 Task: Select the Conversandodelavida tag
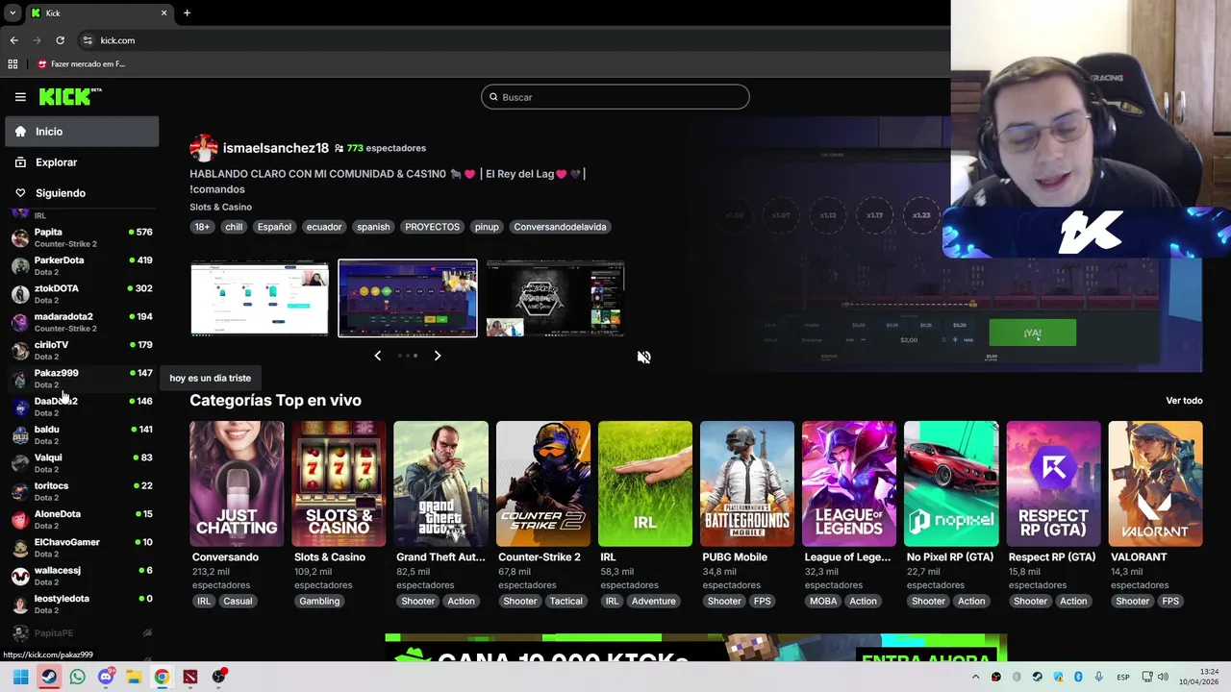[560, 227]
